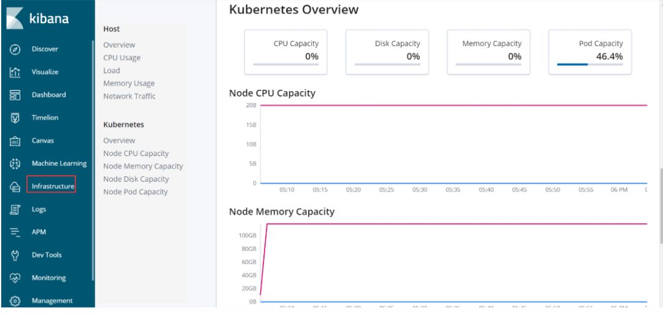Select the Infrastructure menu label
This screenshot has width=663, height=314.
pyautogui.click(x=53, y=186)
